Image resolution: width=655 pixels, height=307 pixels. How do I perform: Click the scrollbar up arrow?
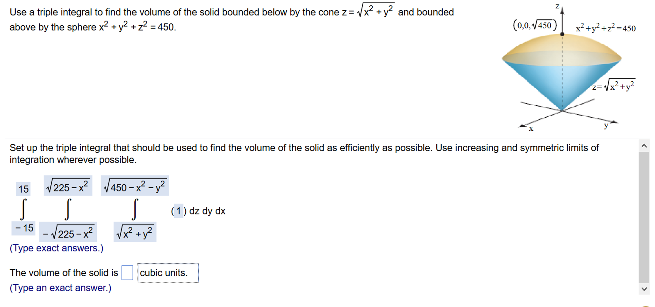[644, 146]
